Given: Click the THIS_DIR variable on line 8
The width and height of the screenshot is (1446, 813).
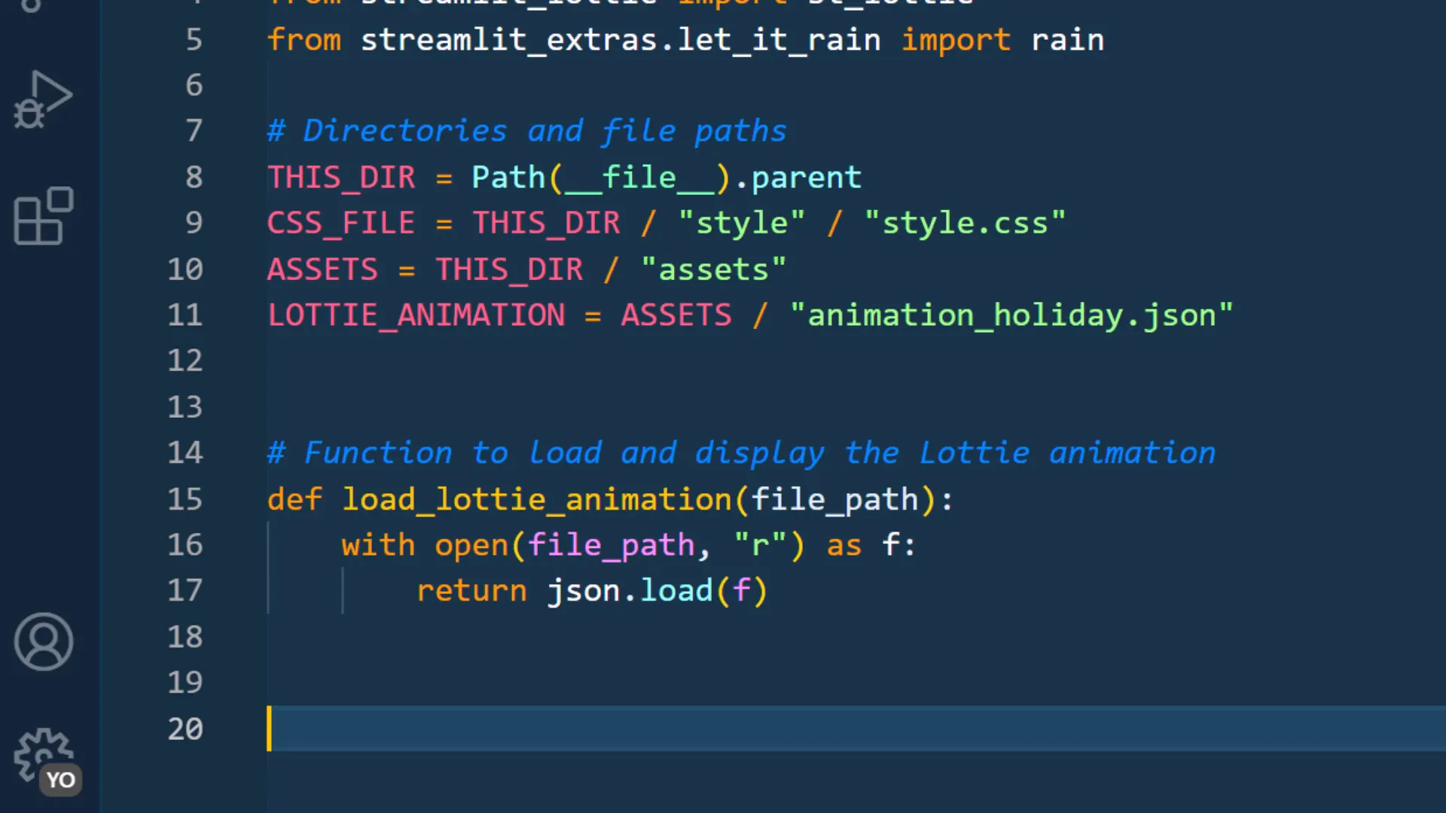Looking at the screenshot, I should pyautogui.click(x=340, y=177).
